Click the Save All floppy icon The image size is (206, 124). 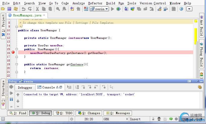pos(9,9)
